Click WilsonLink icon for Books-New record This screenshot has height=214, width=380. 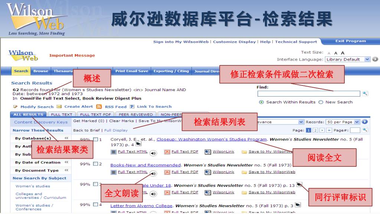coord(208,172)
